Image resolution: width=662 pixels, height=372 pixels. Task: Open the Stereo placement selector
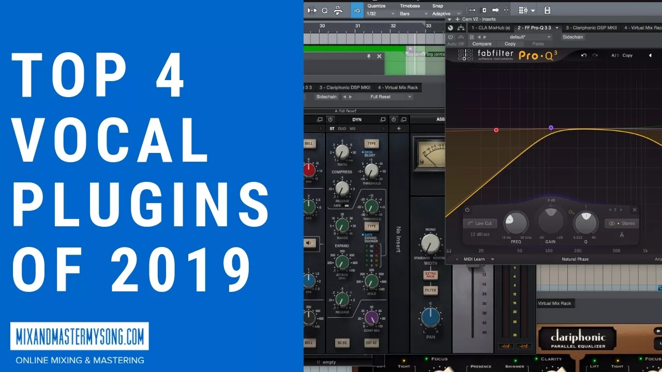[622, 223]
